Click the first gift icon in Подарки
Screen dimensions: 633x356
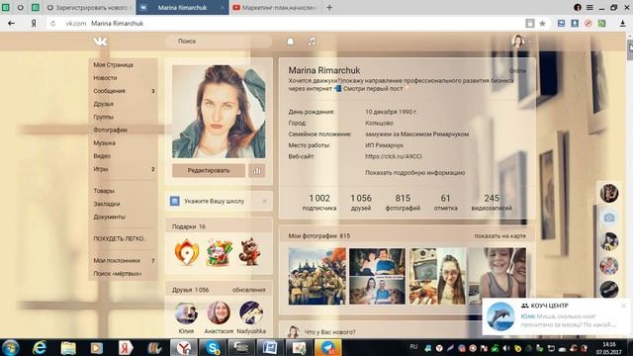(187, 252)
